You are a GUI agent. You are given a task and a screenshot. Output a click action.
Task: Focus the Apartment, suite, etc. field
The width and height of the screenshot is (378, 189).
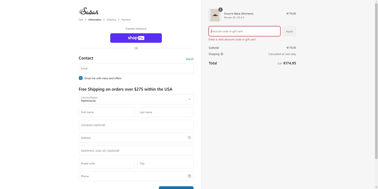[x=136, y=151]
